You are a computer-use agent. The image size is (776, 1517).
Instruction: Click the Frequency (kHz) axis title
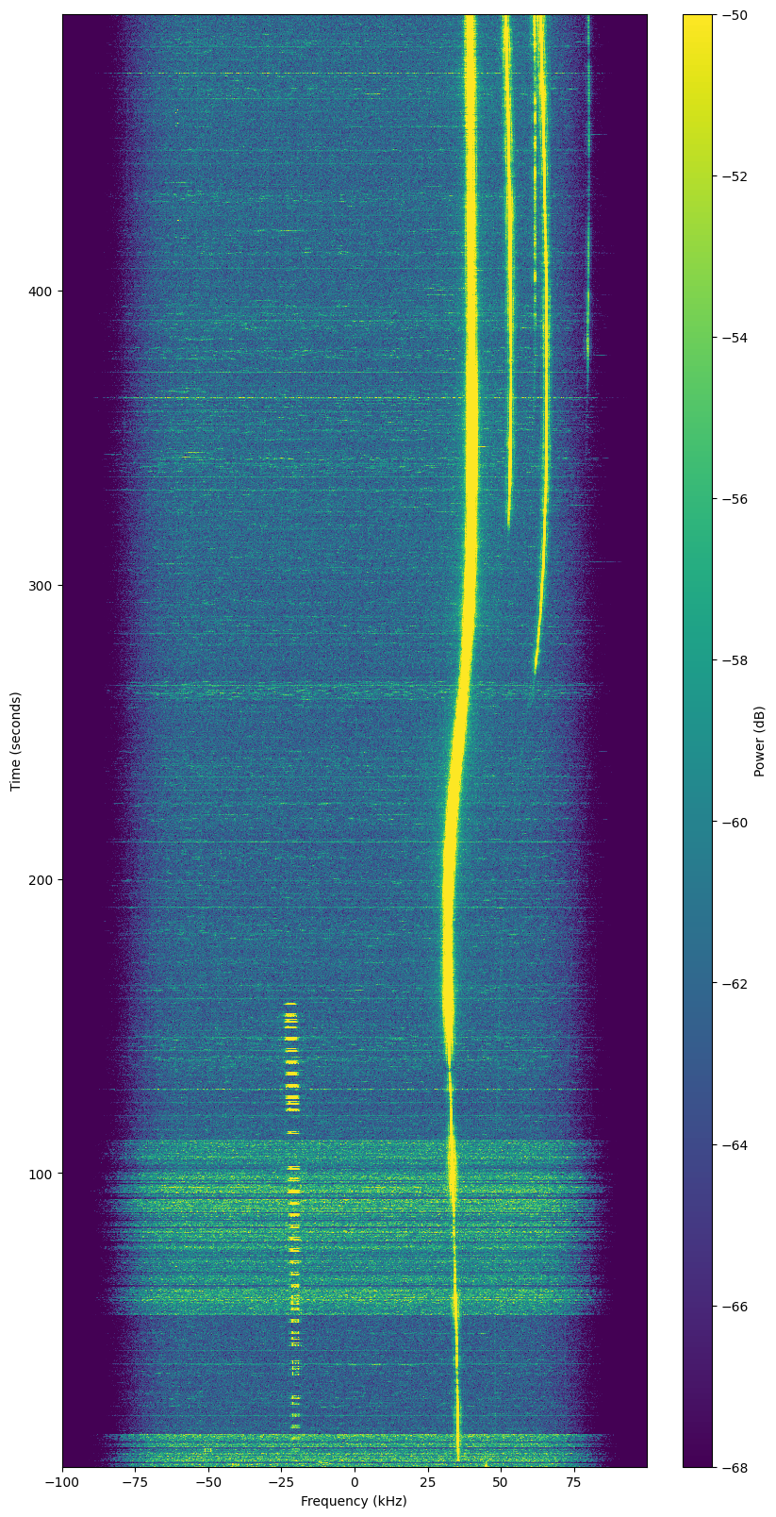355,1501
